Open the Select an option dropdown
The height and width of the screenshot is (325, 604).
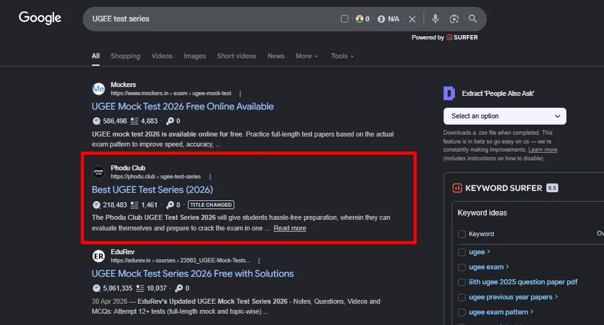point(504,116)
